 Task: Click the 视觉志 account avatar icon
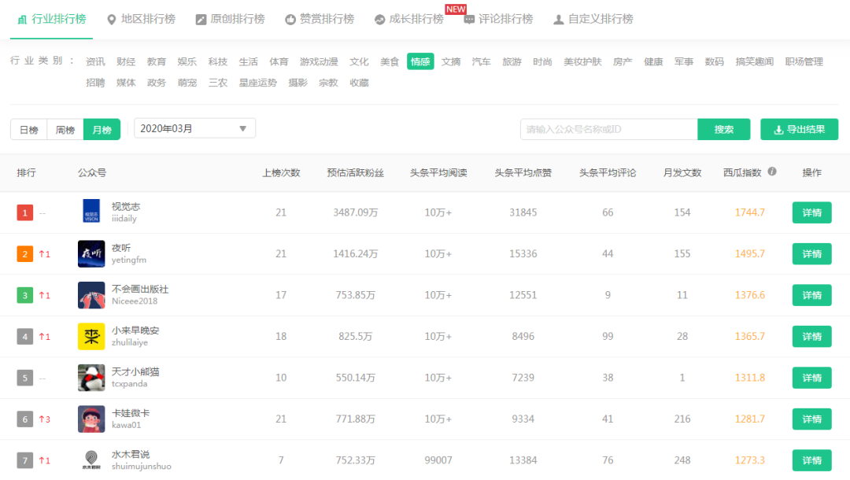pyautogui.click(x=91, y=212)
